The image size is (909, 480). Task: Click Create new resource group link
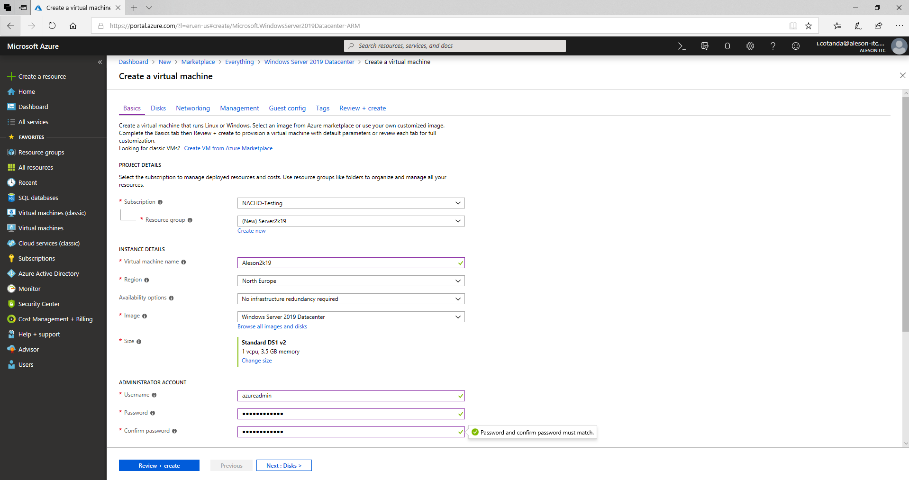pyautogui.click(x=252, y=231)
